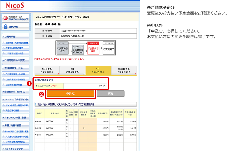Open ご請求額・利用明細の照会 link

(17, 43)
